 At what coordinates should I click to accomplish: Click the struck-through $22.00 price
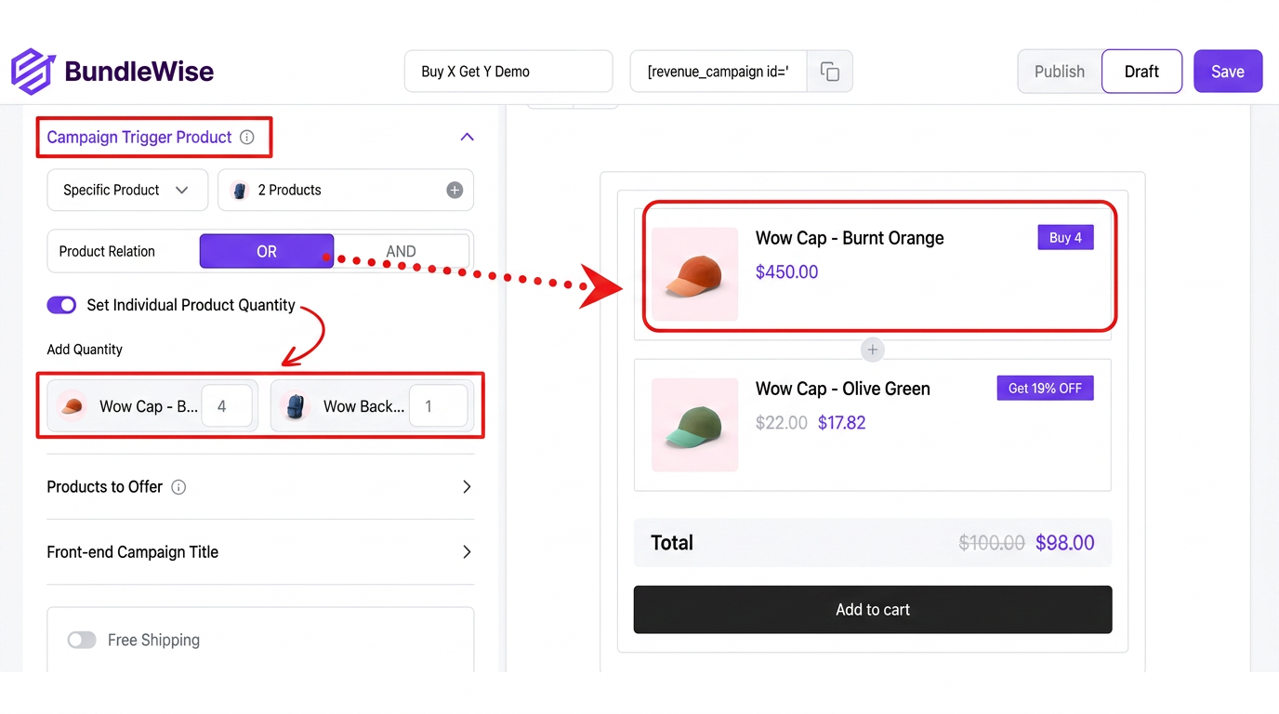tap(782, 423)
